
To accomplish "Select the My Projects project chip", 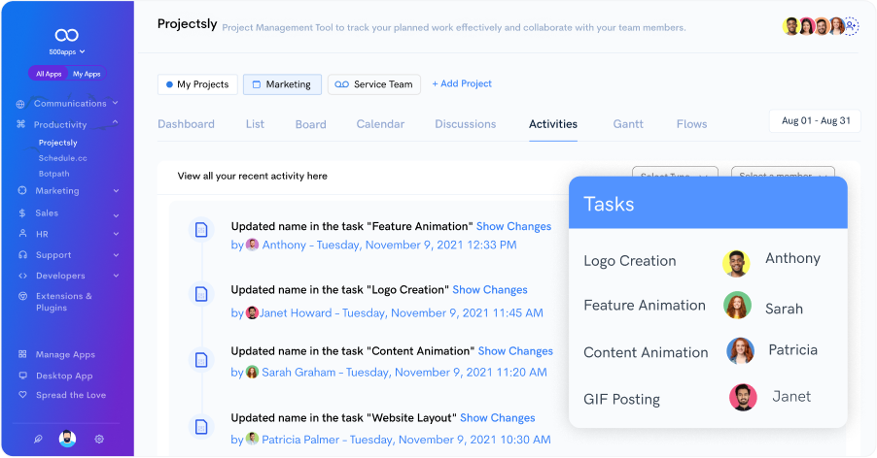I will tap(197, 84).
